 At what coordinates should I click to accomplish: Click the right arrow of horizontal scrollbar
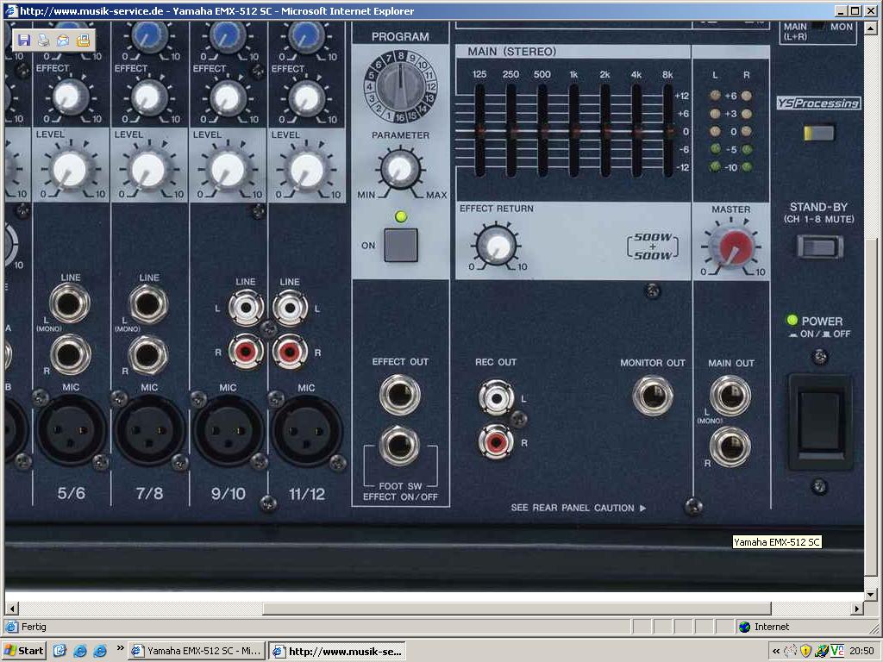tap(857, 609)
